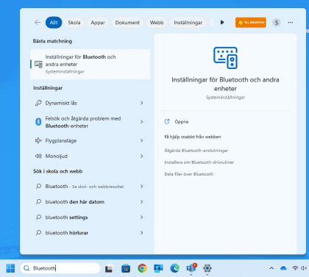Switch to the Inställningar filter tab

click(x=188, y=23)
